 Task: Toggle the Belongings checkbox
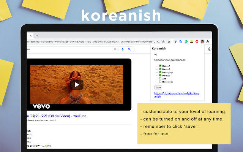(x=160, y=72)
